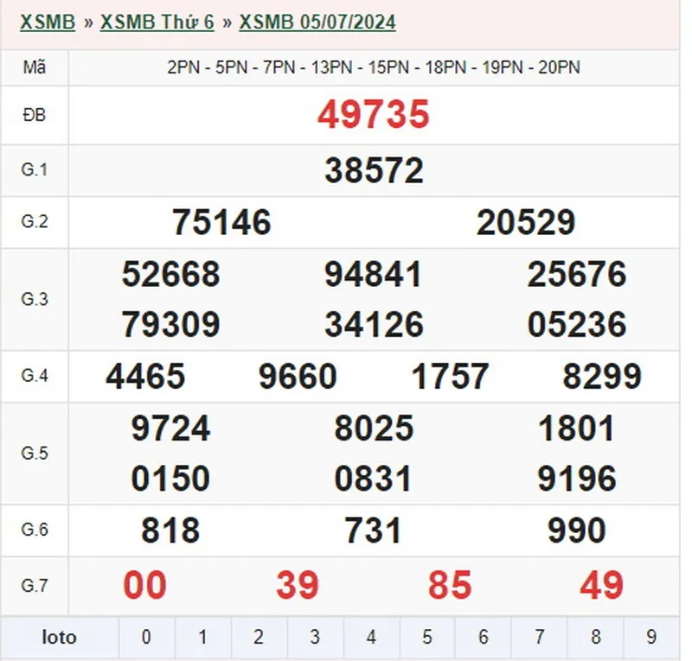Viewport: 692px width, 661px height.
Task: Click the G.6 row label
Action: [x=35, y=529]
